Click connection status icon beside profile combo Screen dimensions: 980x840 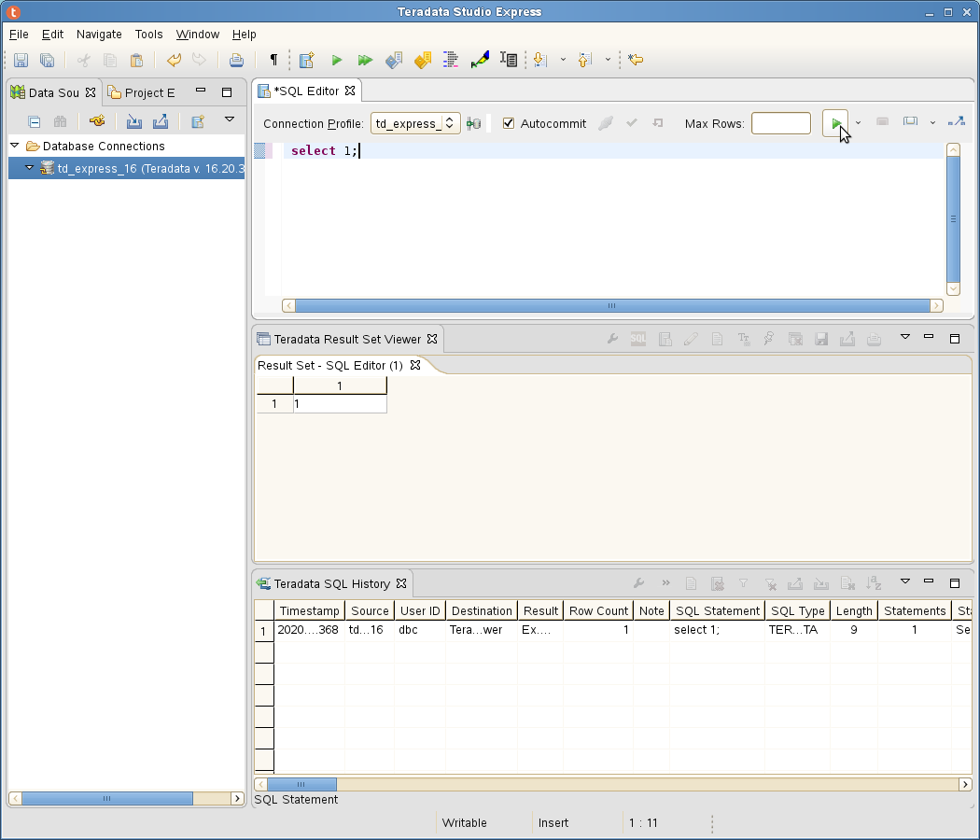[474, 123]
